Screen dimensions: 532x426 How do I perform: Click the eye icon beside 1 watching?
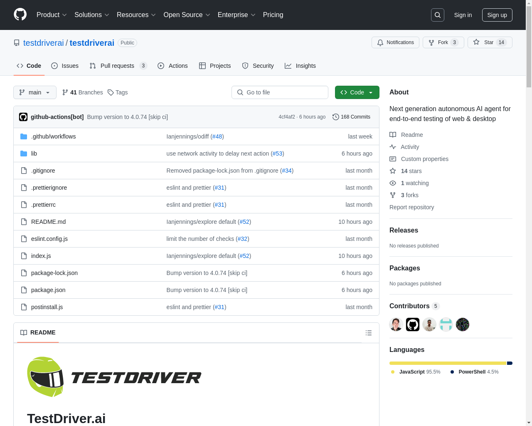[x=393, y=183]
